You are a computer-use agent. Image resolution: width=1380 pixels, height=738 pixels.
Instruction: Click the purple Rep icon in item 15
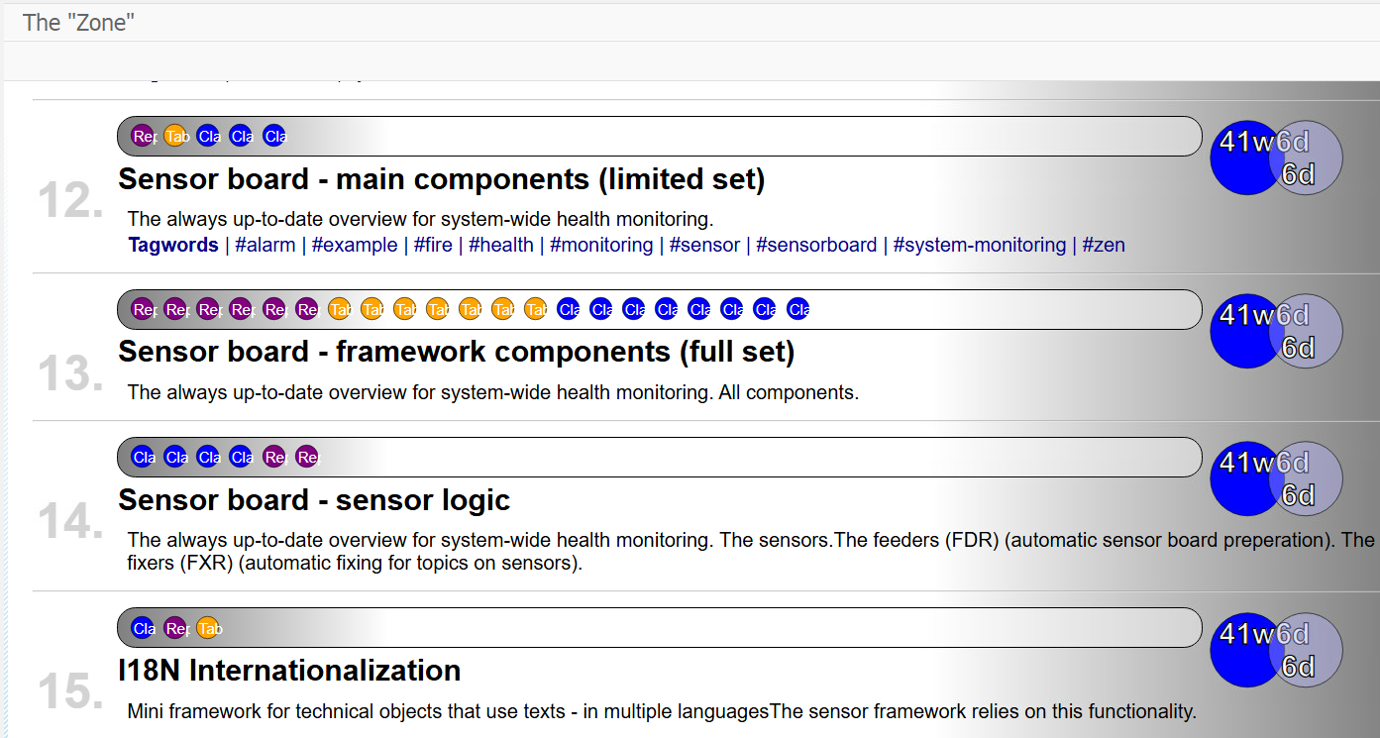click(176, 628)
